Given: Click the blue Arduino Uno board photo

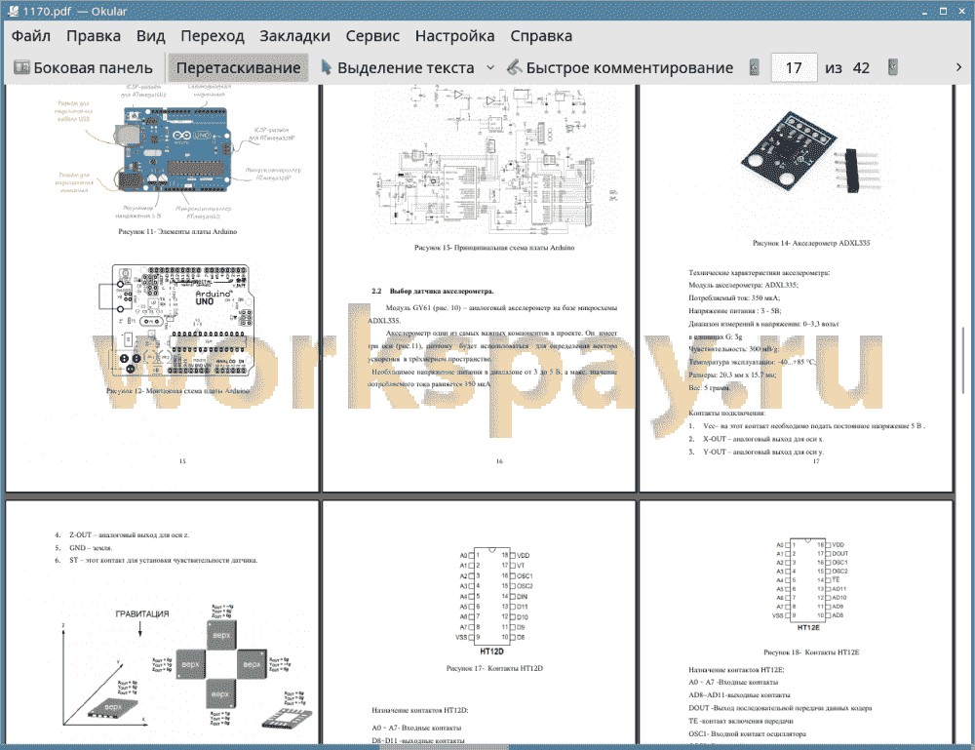Looking at the screenshot, I should (x=174, y=149).
